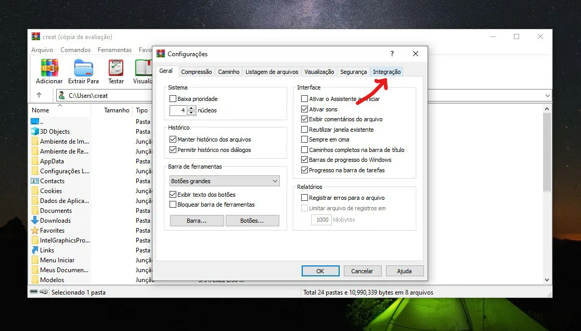Click the Downloads arrow icon in file list
This screenshot has width=581, height=331.
pyautogui.click(x=35, y=220)
